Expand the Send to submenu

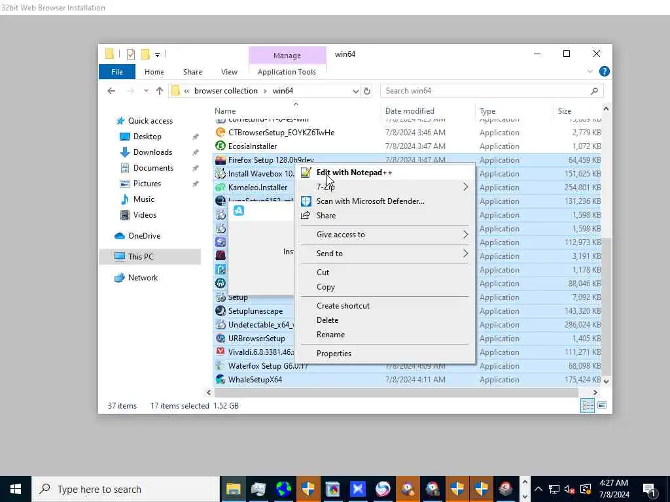coord(465,254)
